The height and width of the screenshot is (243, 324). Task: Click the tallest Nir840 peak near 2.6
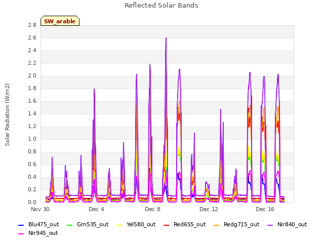(x=166, y=38)
